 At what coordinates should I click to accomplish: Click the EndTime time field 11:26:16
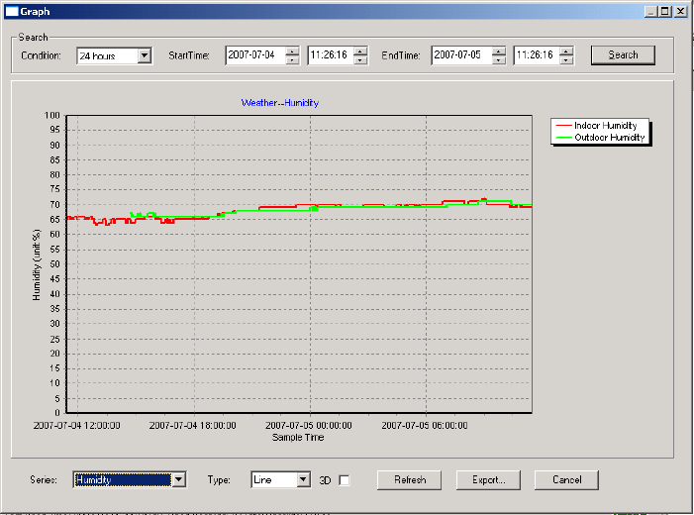[537, 55]
